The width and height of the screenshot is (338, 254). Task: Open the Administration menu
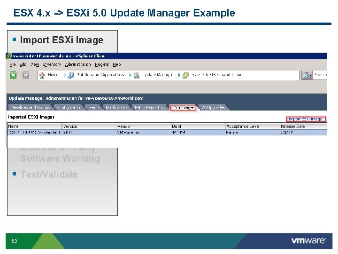78,64
